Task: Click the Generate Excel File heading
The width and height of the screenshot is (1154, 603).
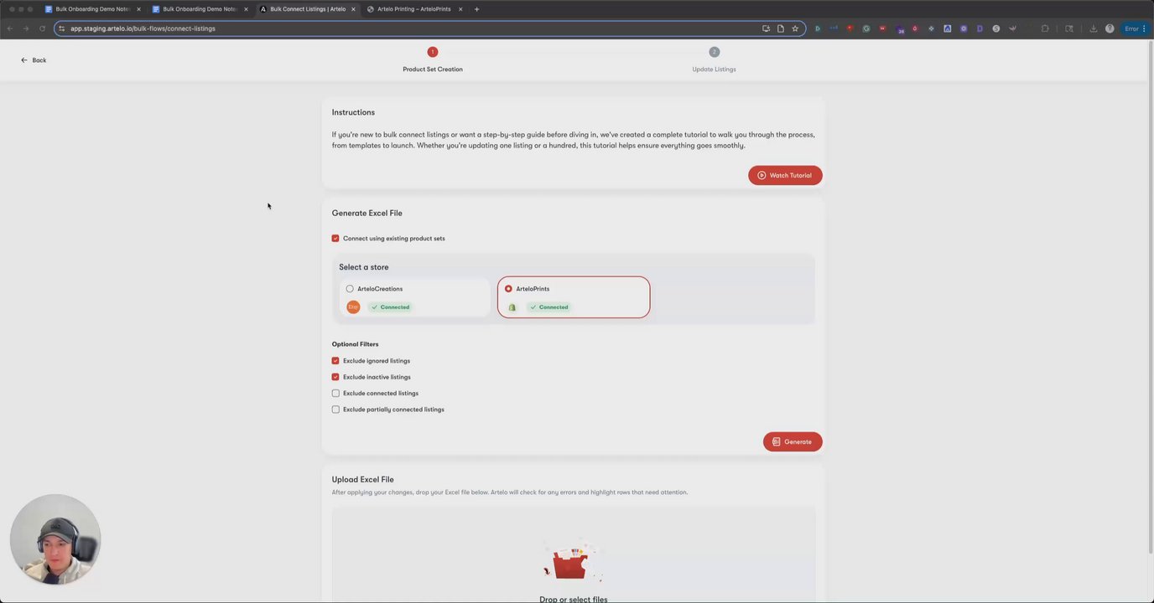Action: [x=366, y=214]
